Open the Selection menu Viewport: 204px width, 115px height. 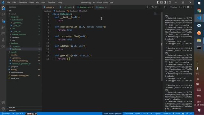point(23,3)
